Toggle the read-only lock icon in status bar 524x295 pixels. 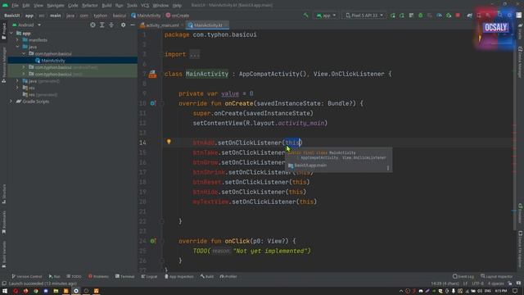(510, 284)
